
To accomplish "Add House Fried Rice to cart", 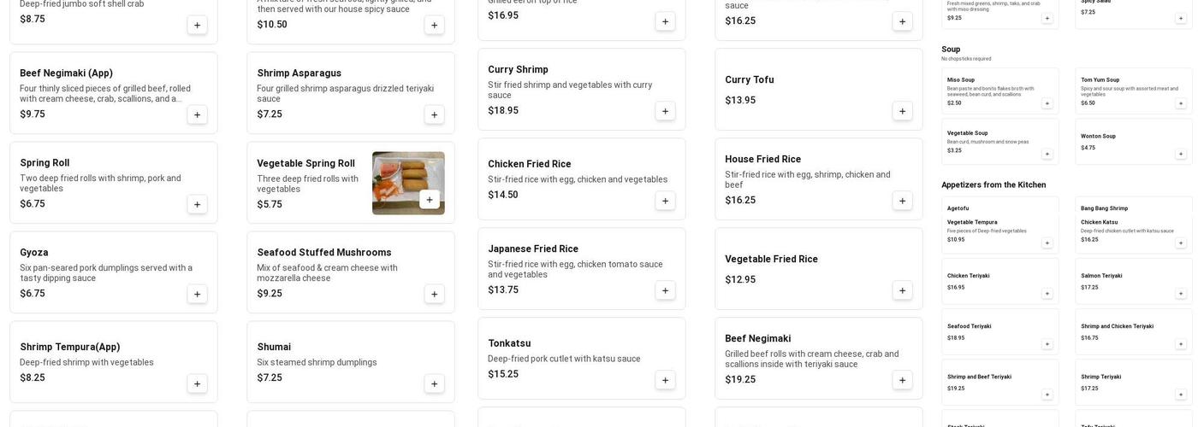I will point(902,201).
